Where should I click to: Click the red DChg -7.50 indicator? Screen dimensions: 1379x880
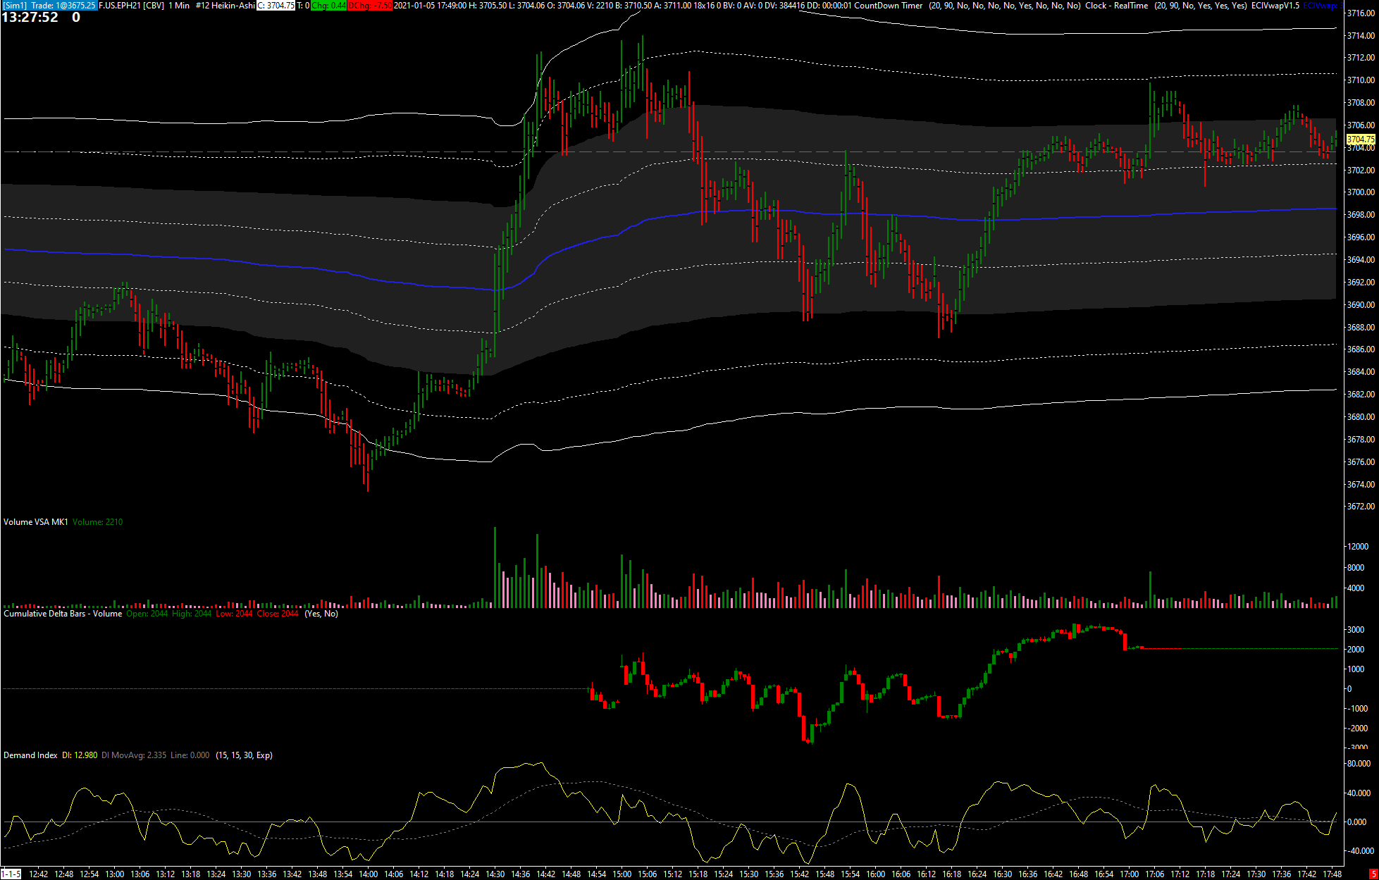[370, 6]
